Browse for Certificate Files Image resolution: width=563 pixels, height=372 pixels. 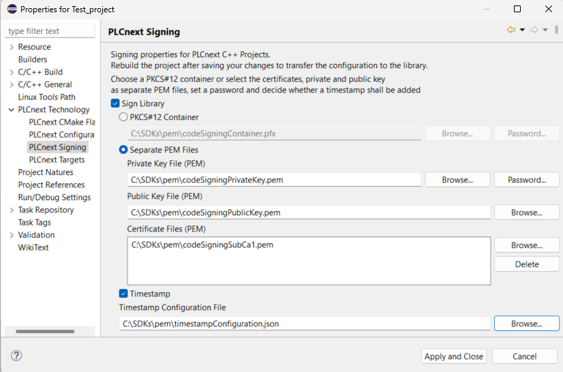(x=527, y=245)
